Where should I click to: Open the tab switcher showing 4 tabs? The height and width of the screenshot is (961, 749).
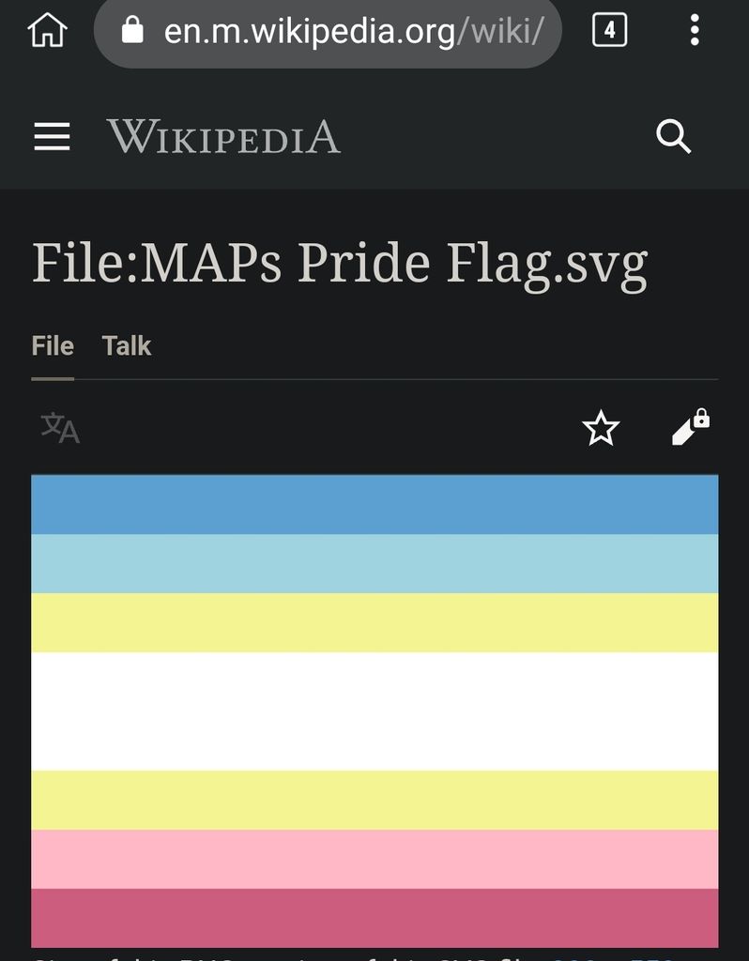[x=609, y=31]
